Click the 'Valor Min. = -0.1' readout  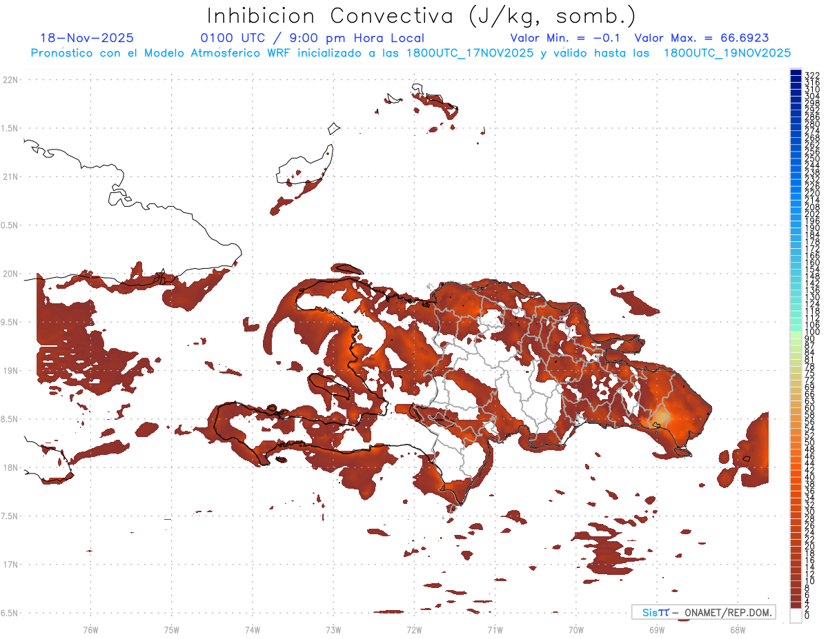pos(566,38)
